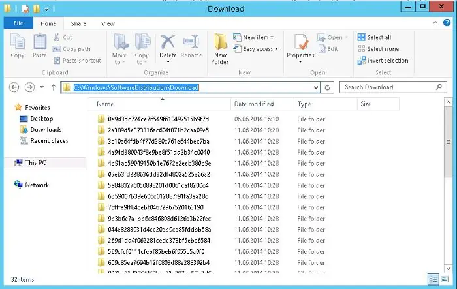Image resolution: width=457 pixels, height=289 pixels.
Task: Click the scrollbar up arrow
Action: tap(448, 102)
